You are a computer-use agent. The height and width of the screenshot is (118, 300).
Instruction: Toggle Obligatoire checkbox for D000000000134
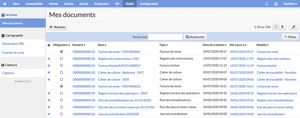(61, 59)
